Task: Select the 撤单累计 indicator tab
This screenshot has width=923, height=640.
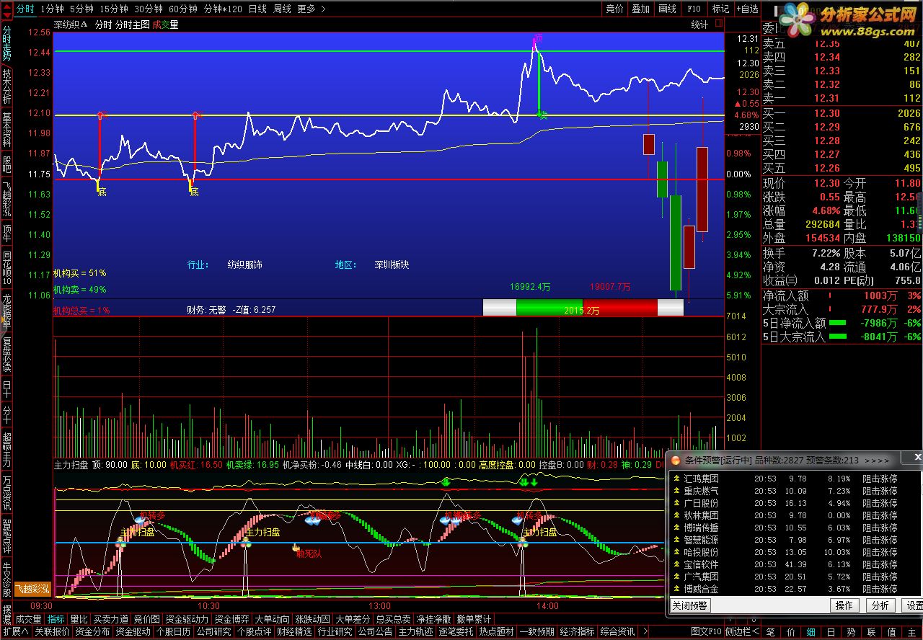Action: (x=474, y=619)
